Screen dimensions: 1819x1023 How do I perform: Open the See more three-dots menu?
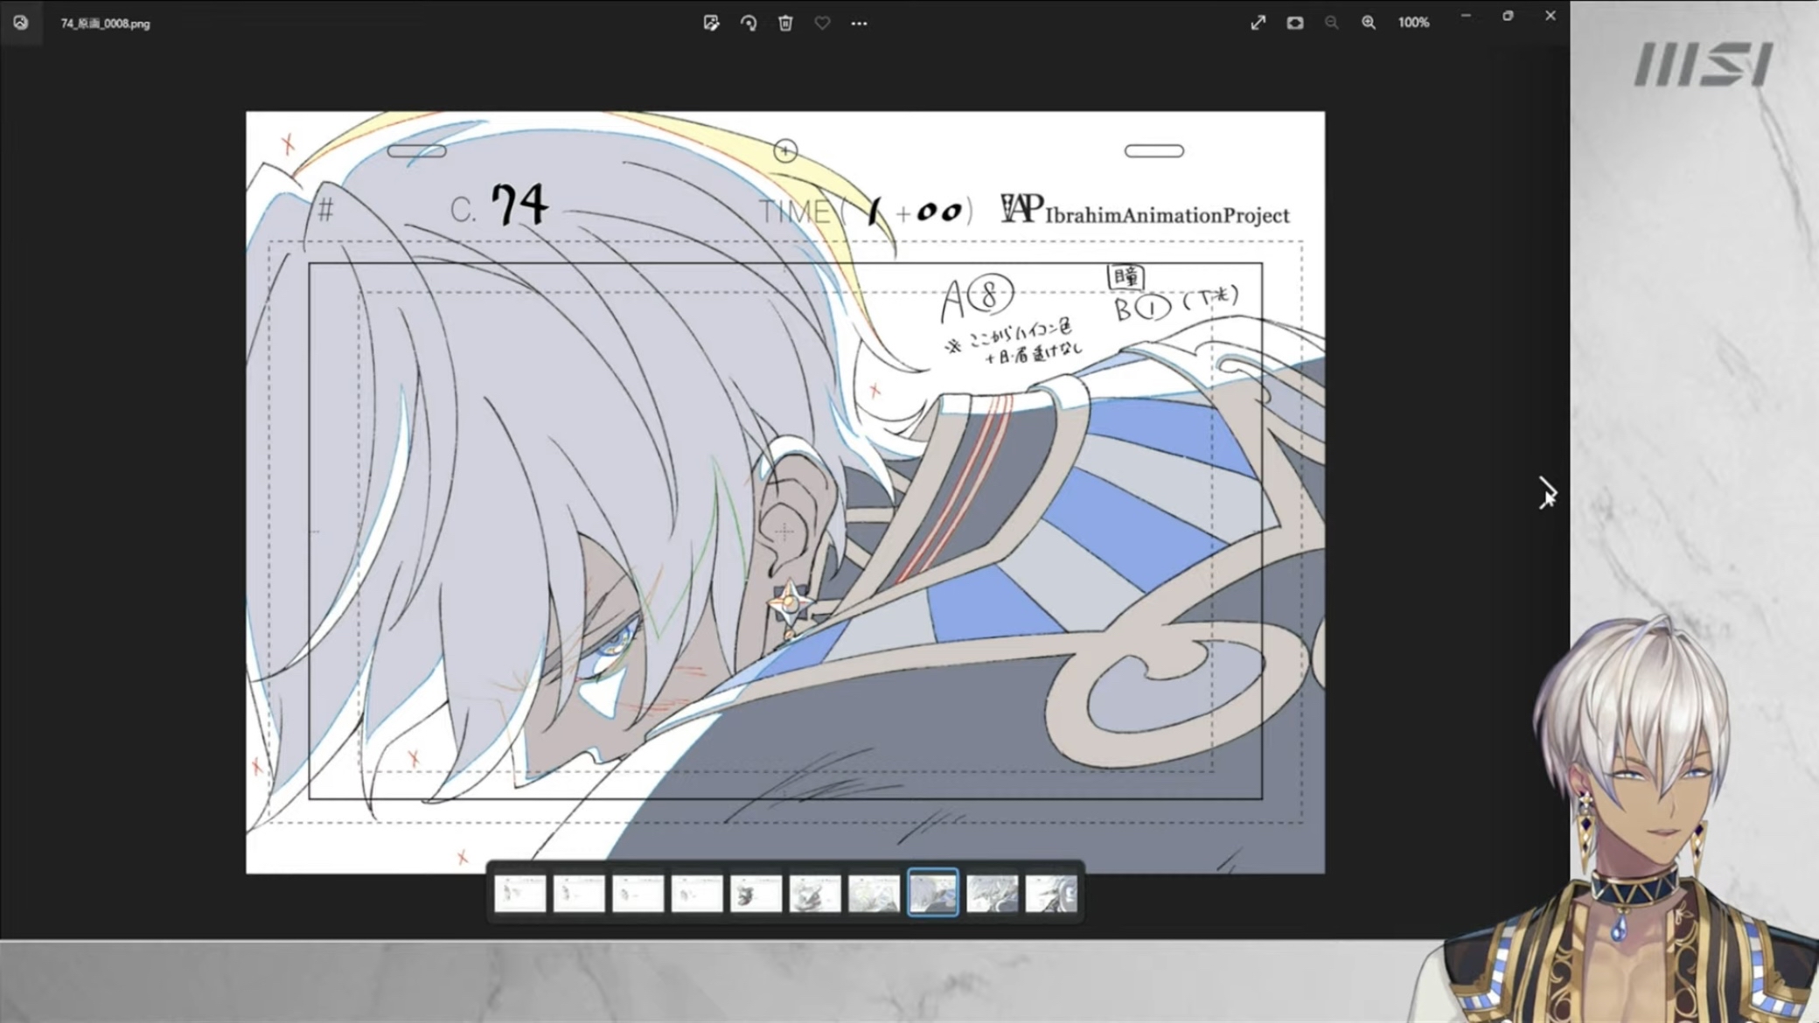(859, 23)
